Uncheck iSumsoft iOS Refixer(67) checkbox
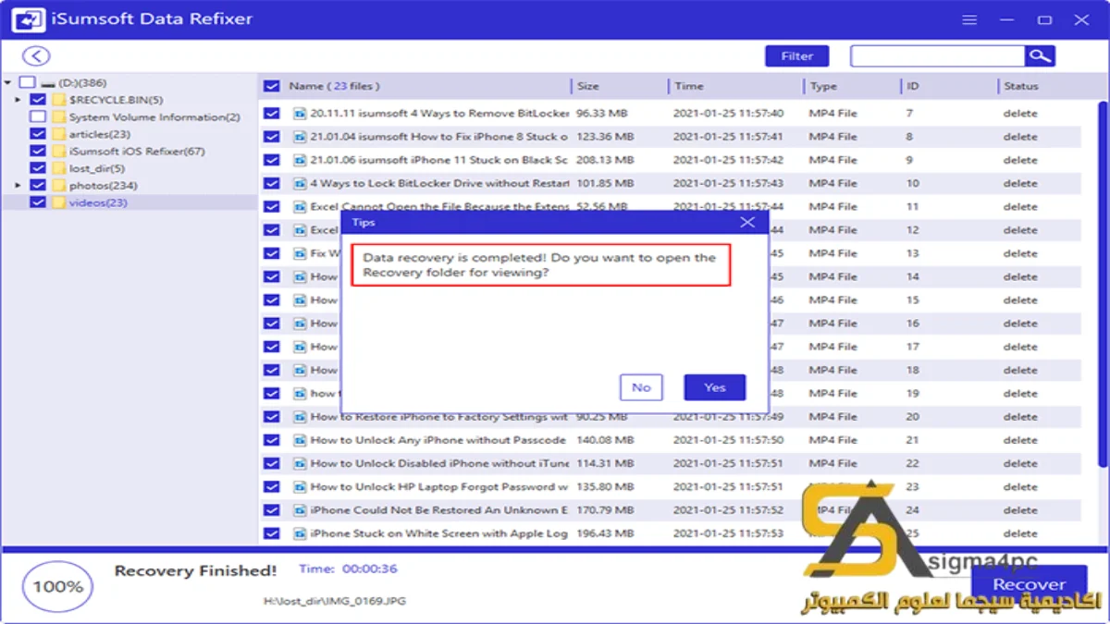 pyautogui.click(x=37, y=151)
